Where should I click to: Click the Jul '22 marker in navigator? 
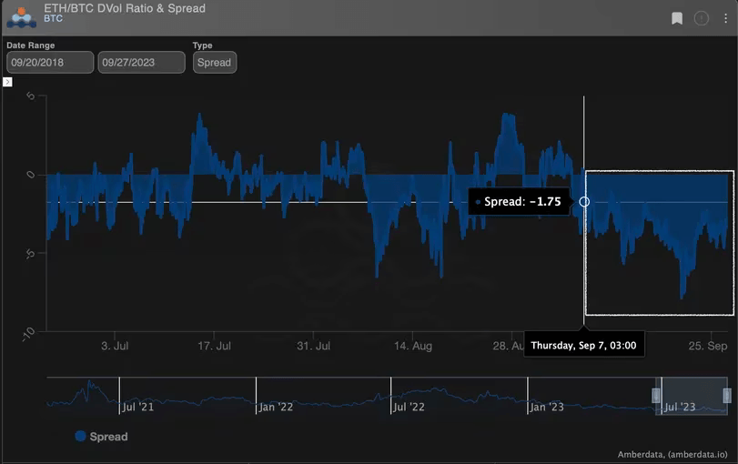point(409,407)
